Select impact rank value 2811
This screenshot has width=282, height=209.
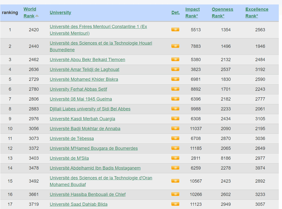point(196,158)
